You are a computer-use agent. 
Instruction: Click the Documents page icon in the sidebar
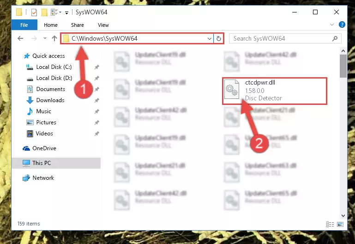pos(30,89)
